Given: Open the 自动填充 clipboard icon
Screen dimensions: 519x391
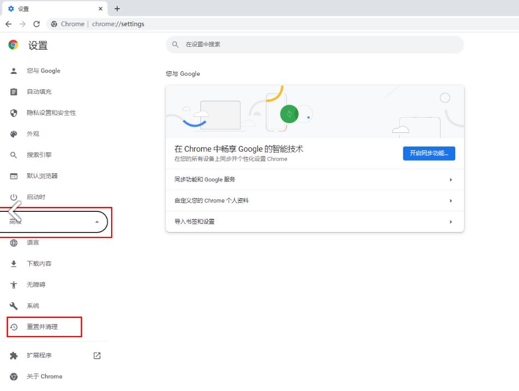Looking at the screenshot, I should coord(14,91).
